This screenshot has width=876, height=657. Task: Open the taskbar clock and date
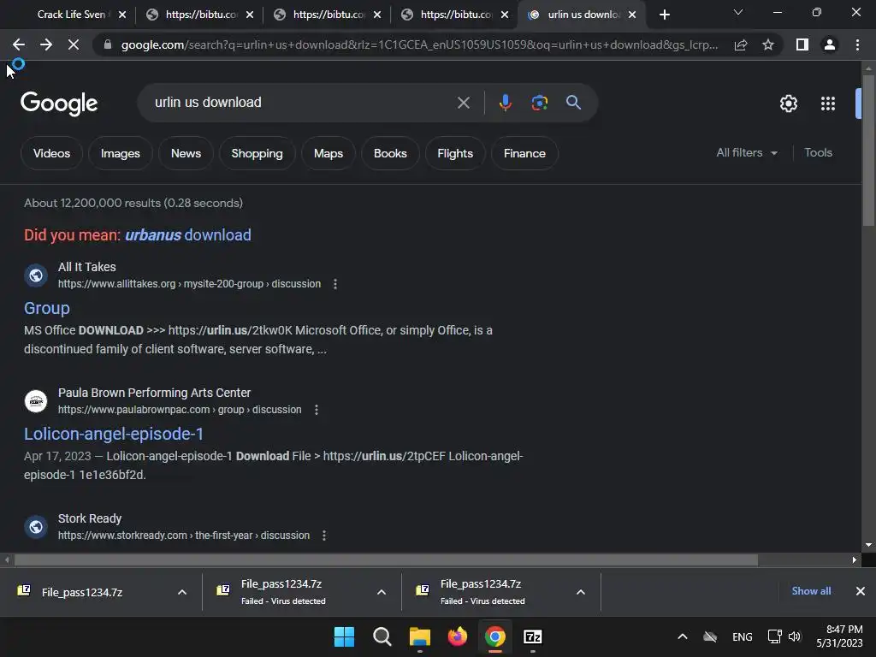[840, 636]
